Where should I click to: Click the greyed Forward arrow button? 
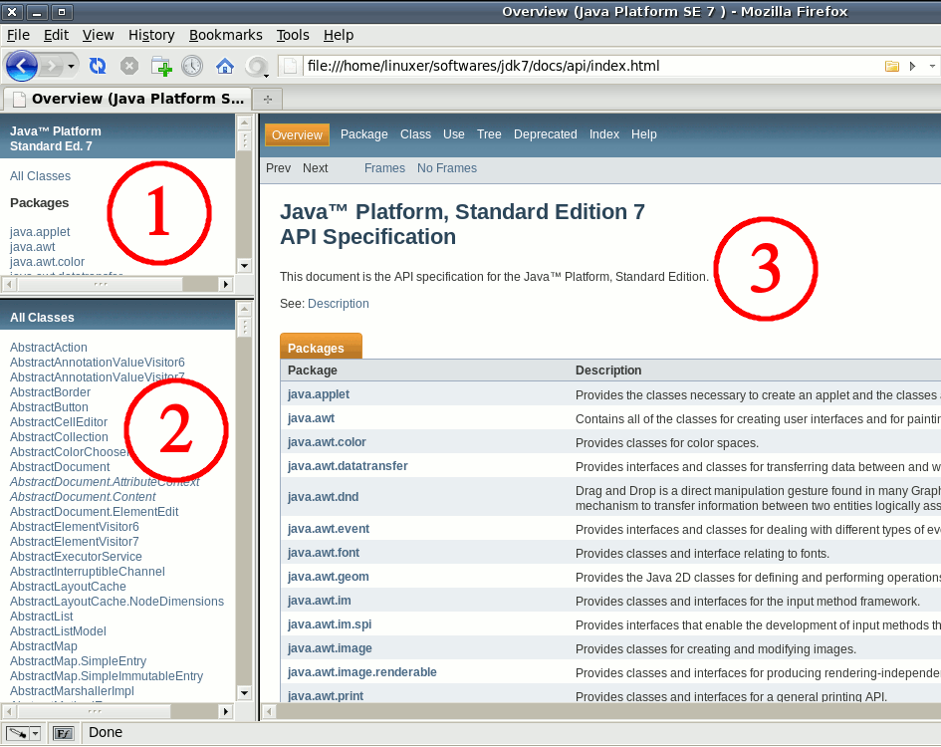52,66
